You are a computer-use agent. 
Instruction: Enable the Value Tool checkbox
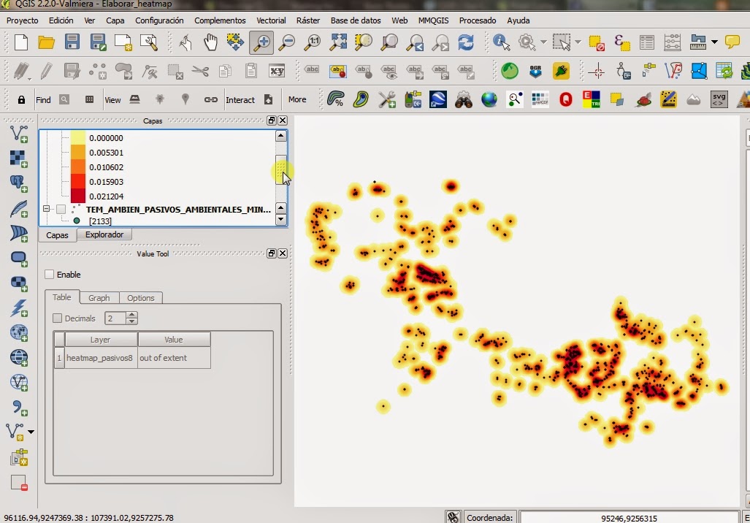pos(49,274)
